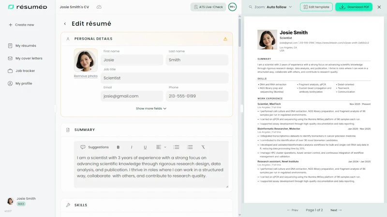387x217 pixels.
Task: Click the 96% score circle
Action: (232, 7)
